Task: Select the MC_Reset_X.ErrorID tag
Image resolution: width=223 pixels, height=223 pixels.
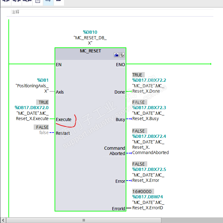Action: tap(148, 205)
